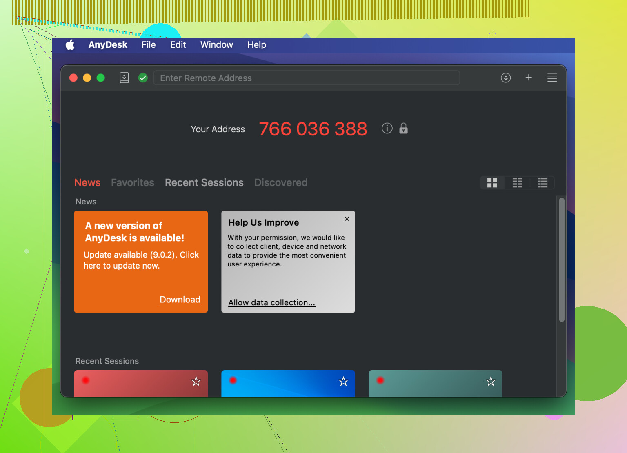Add a new tab with plus icon
The width and height of the screenshot is (627, 453).
[529, 78]
